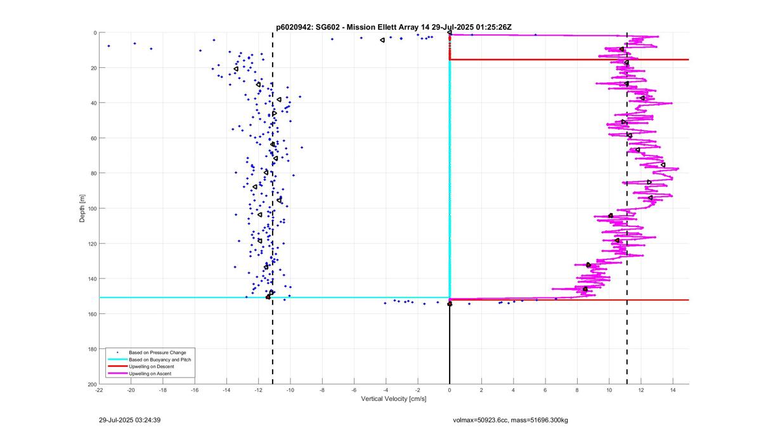The image size is (761, 432).
Task: Click the 'Vertical Velocity [cm/s]' x-axis label
Action: pyautogui.click(x=394, y=399)
